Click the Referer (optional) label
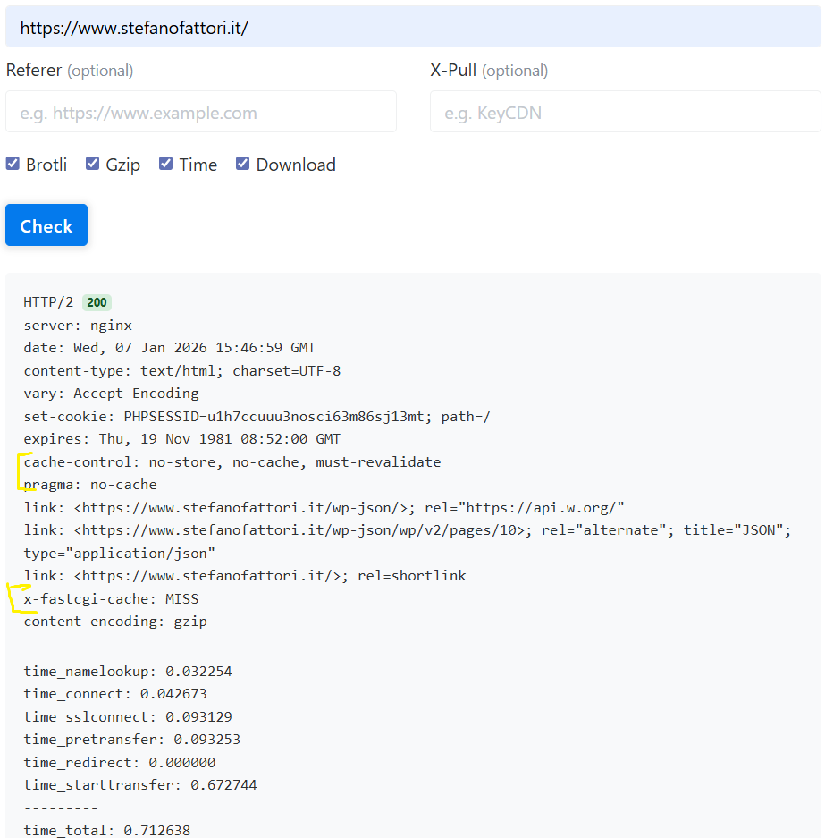 click(70, 71)
